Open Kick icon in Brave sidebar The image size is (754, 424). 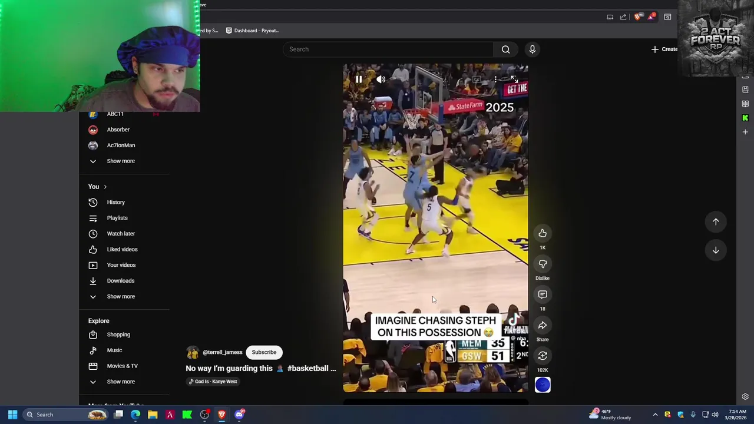(x=745, y=118)
